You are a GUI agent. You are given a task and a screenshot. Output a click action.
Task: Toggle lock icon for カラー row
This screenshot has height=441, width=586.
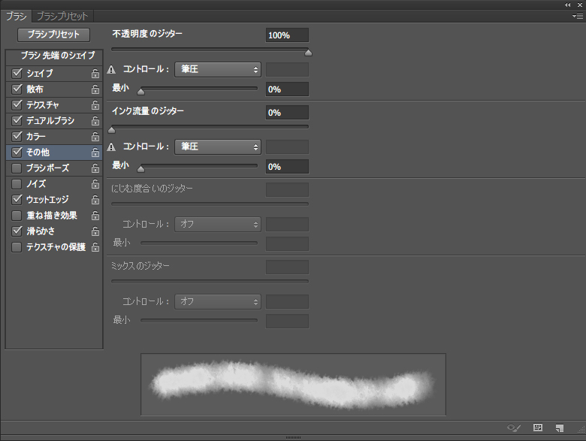[x=95, y=137]
